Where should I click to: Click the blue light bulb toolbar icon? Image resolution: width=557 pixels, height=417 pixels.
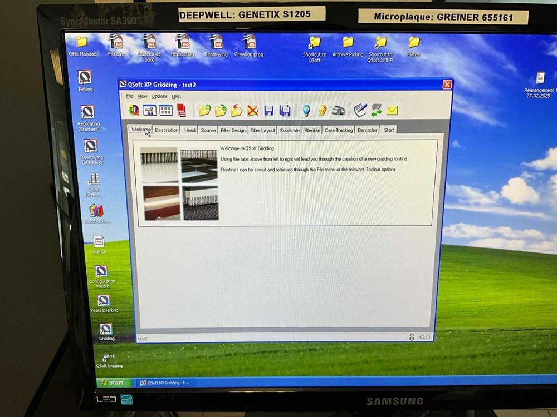(x=306, y=111)
